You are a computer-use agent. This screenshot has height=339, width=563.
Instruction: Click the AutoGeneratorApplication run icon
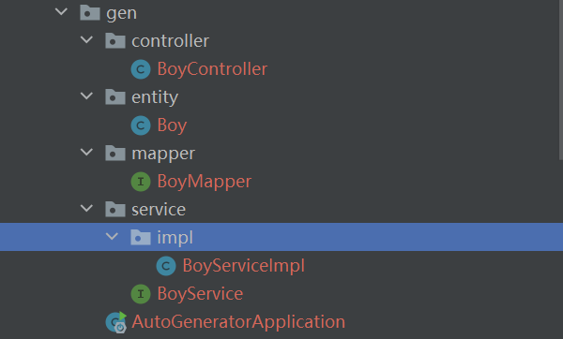(x=116, y=322)
